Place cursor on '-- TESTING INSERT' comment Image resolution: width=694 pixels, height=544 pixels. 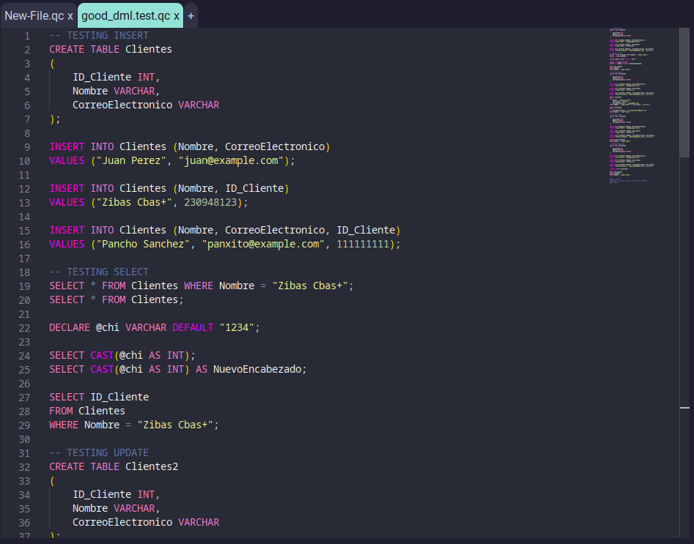[x=99, y=35]
